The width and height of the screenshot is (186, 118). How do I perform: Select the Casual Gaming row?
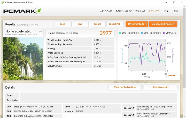(80, 66)
